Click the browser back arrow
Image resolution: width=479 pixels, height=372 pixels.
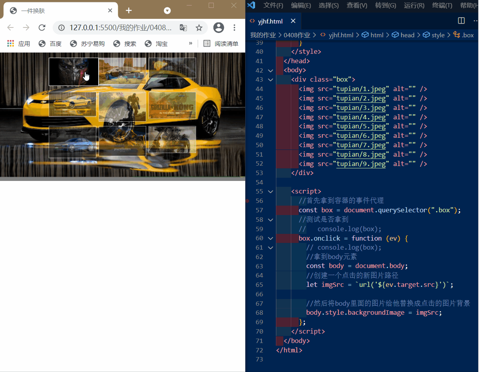[x=11, y=27]
